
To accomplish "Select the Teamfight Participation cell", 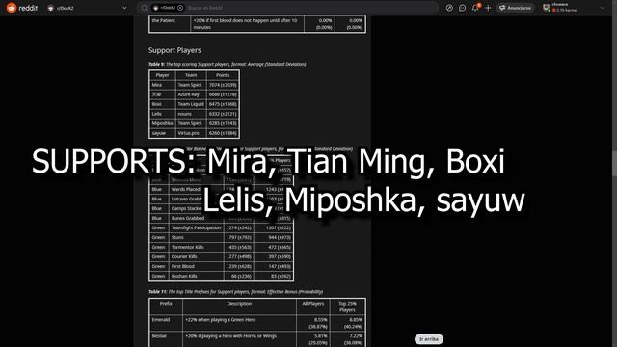I will click(197, 227).
